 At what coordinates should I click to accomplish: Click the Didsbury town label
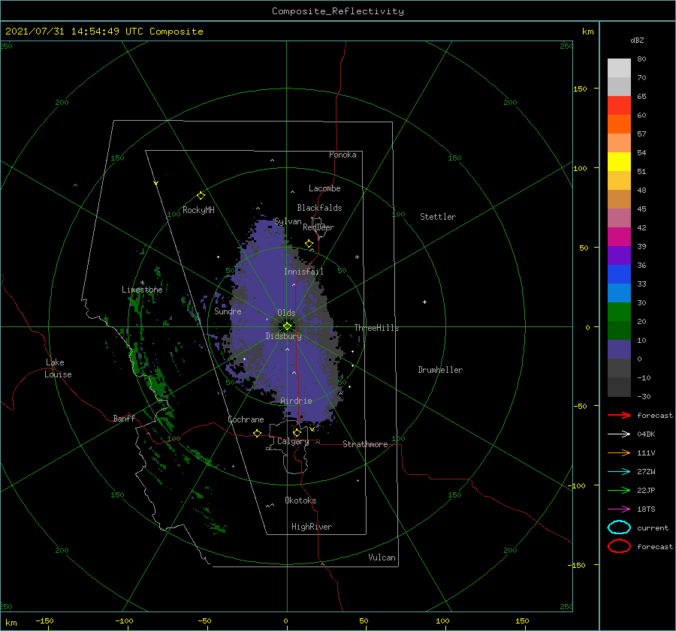(284, 336)
